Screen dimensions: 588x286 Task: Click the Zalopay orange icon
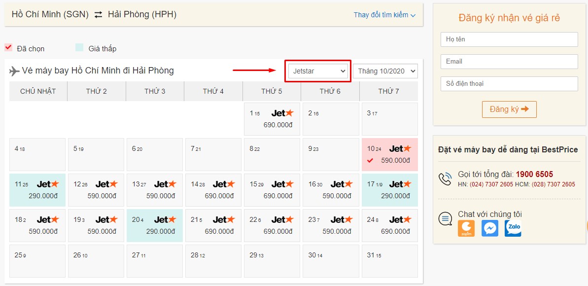tap(467, 228)
